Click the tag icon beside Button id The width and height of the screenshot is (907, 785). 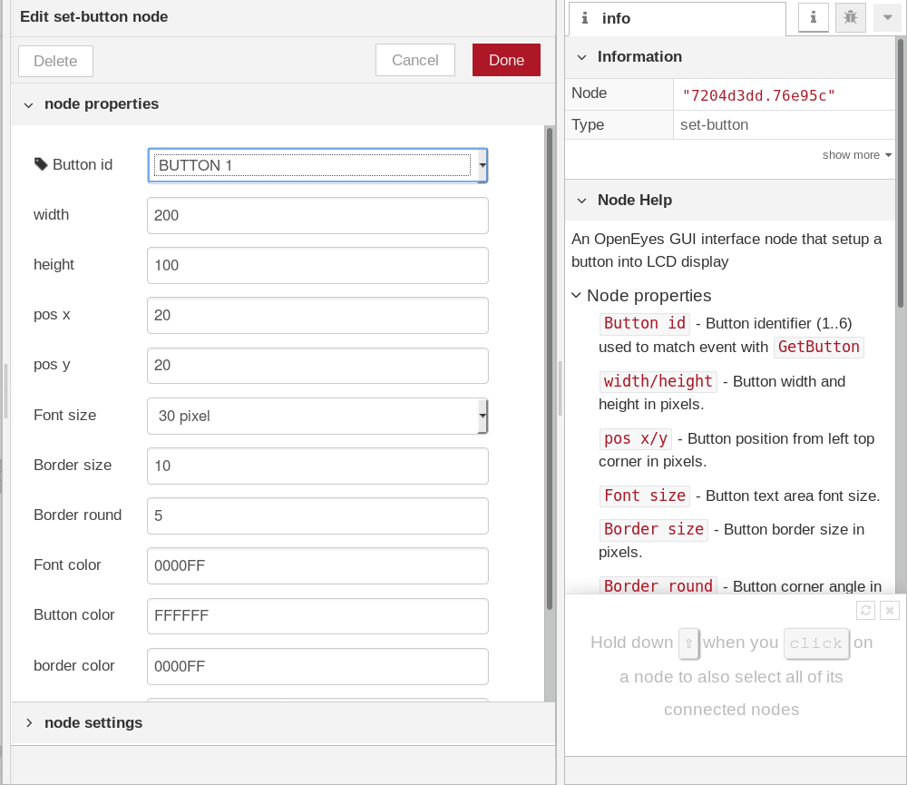point(41,164)
